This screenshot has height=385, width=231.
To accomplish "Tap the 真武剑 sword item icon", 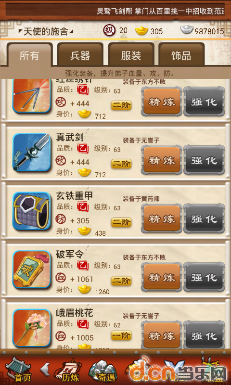I will click(31, 153).
